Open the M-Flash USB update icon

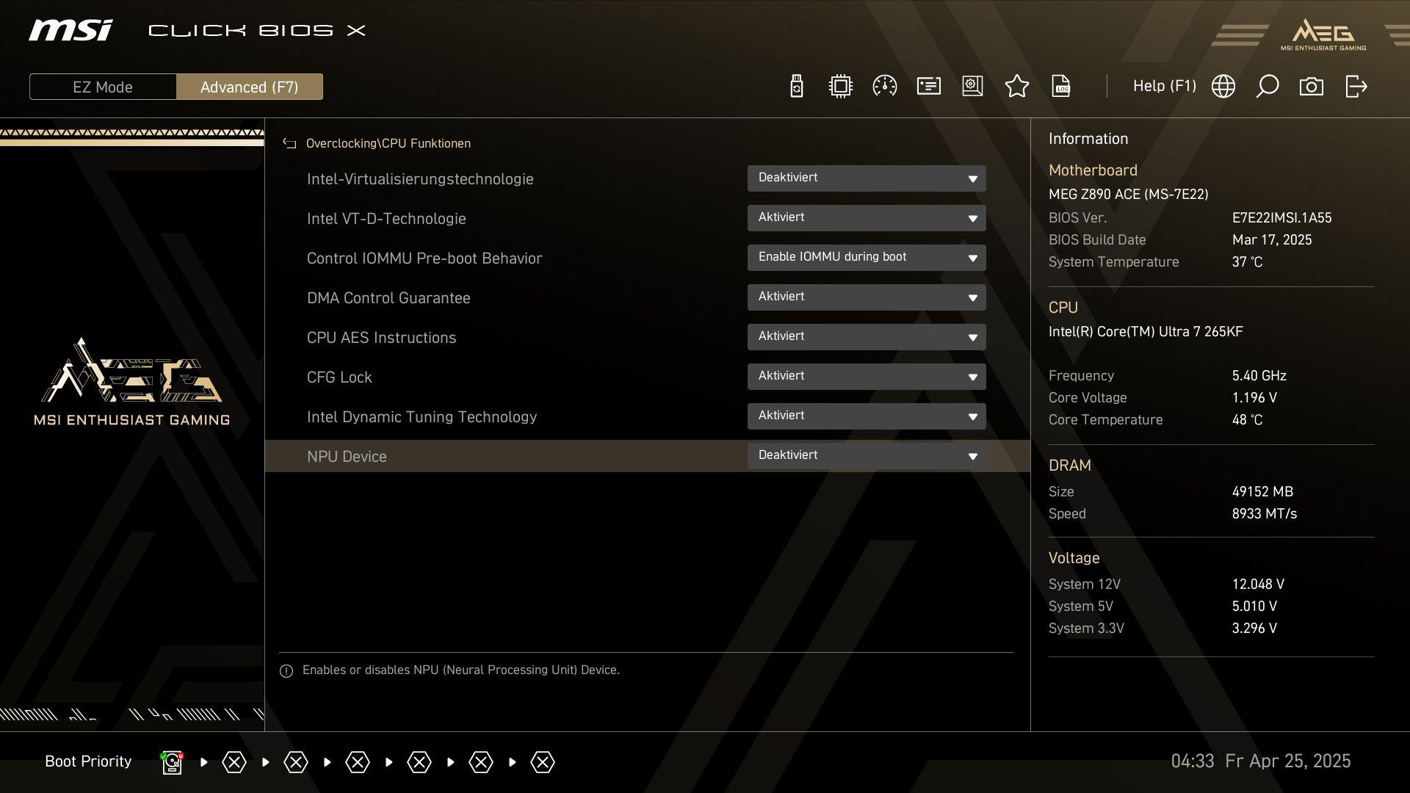(797, 87)
